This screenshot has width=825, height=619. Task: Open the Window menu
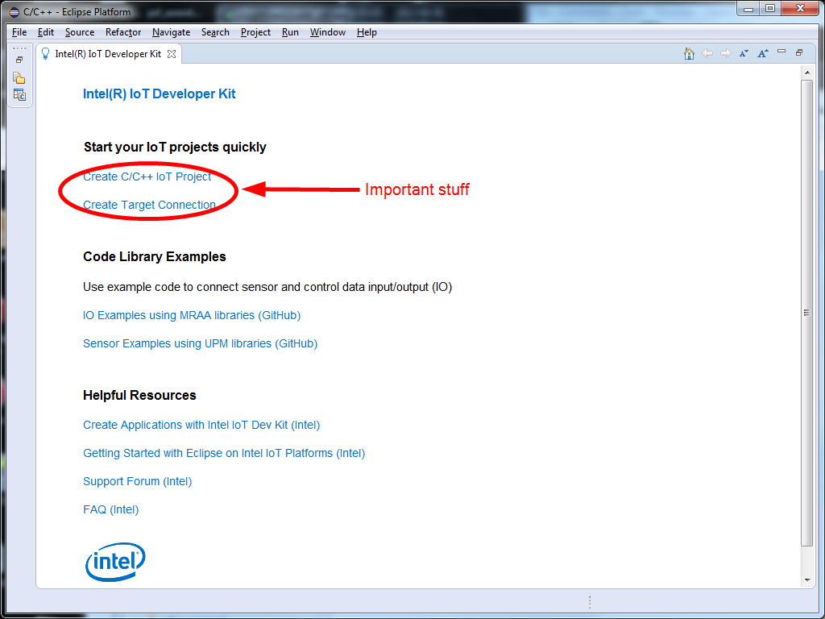(x=327, y=32)
